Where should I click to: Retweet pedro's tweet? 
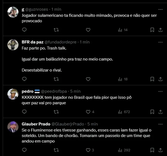point(56,112)
